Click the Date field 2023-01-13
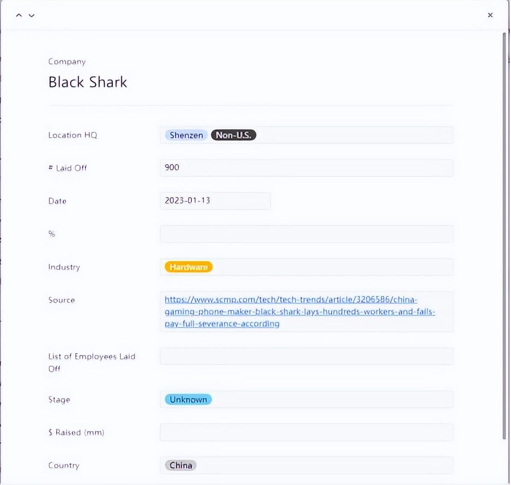Viewport: 511px width, 485px height. pyautogui.click(x=215, y=201)
